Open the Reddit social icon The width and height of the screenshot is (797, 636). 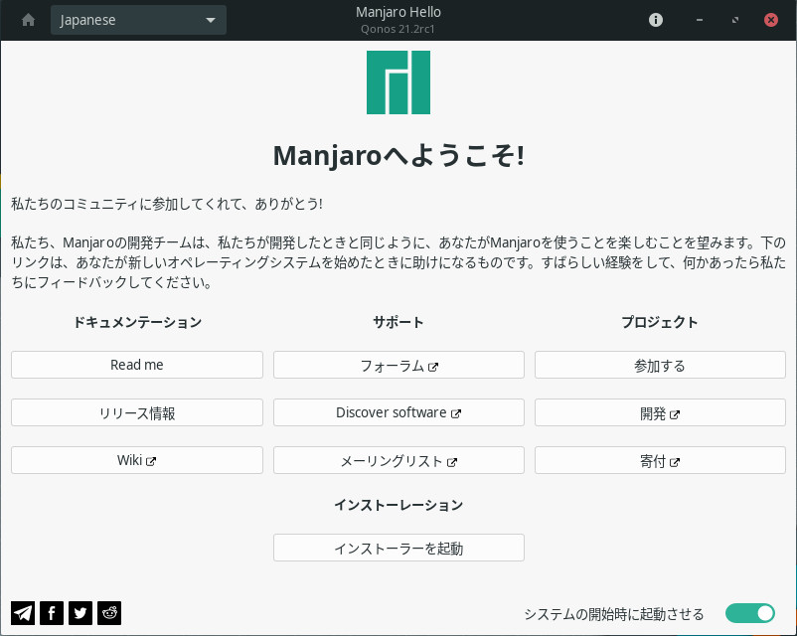pos(109,613)
